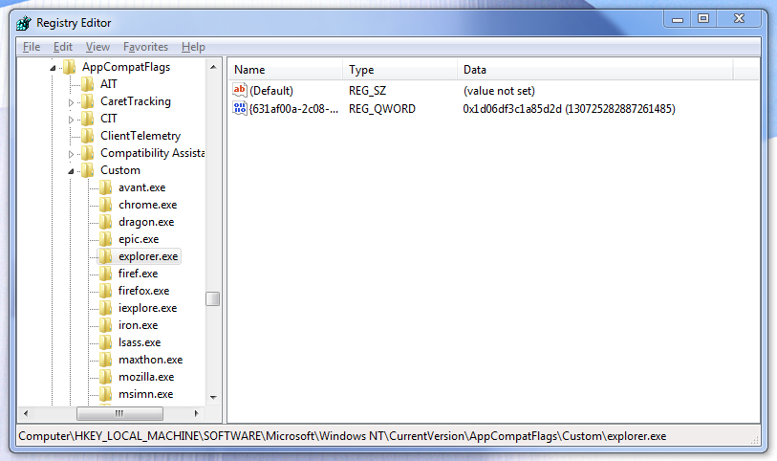Click the REG_SZ type cell
Image resolution: width=777 pixels, height=461 pixels.
click(x=367, y=91)
